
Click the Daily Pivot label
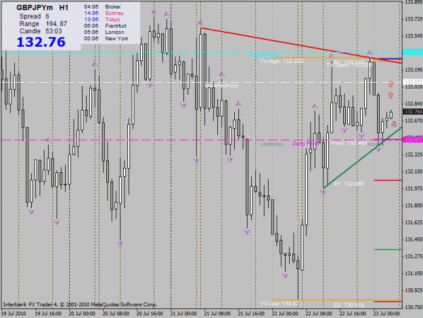click(306, 143)
